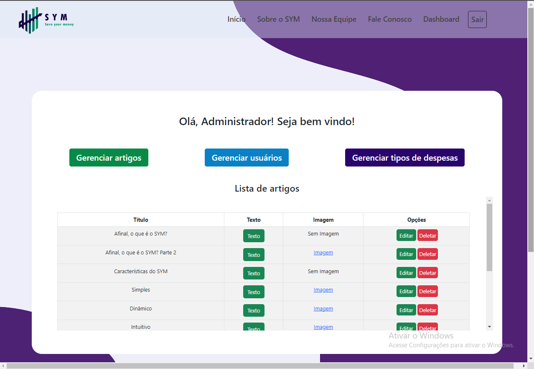The width and height of the screenshot is (534, 369).
Task: Show Texto for the Simples article
Action: (254, 292)
